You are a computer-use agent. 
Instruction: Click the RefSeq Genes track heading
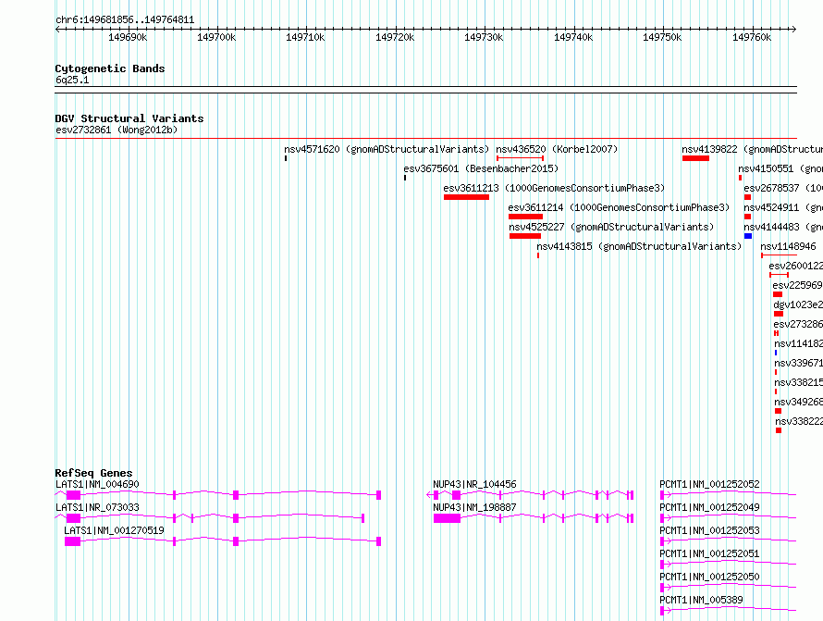(93, 473)
